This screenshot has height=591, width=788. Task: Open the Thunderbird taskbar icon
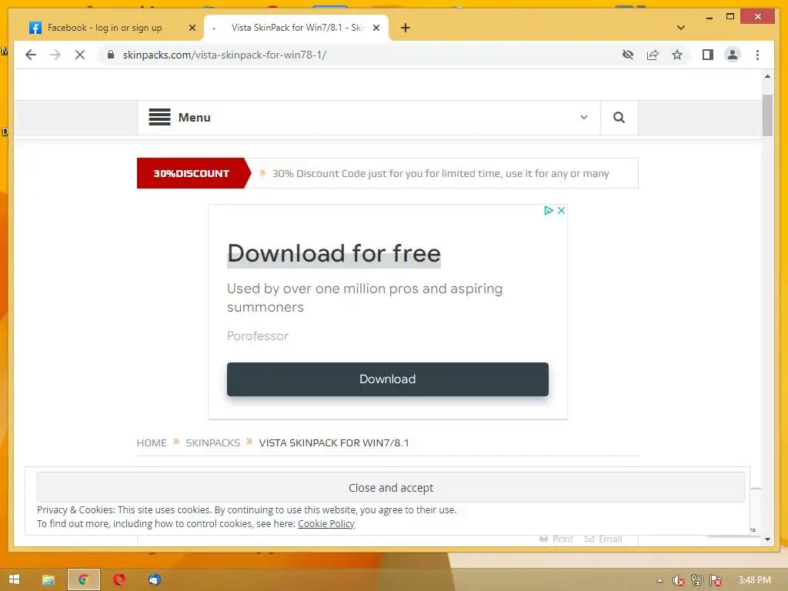(154, 579)
